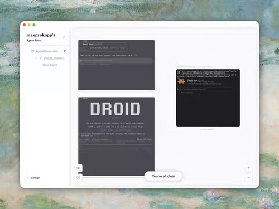
Task: Click the branch icon beside visual_impairm
Action: 40,58
